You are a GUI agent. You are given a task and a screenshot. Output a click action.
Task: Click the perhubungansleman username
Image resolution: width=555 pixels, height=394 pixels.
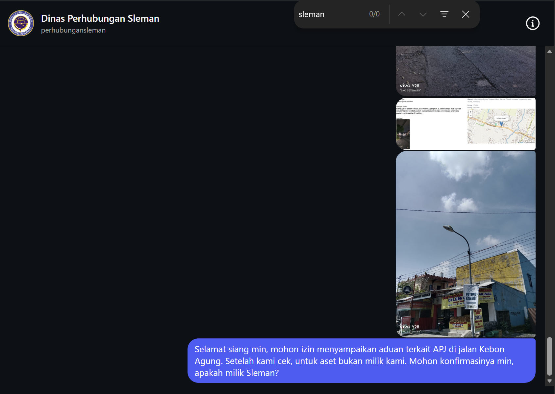[73, 30]
